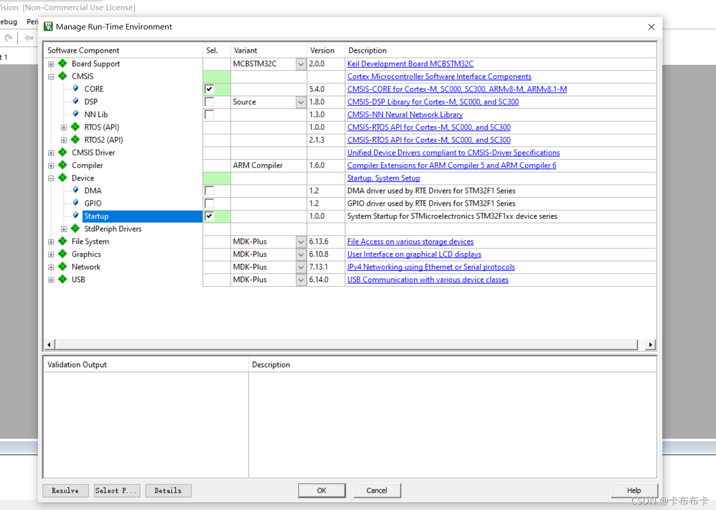Click the Version column header
The height and width of the screenshot is (510, 716).
[x=326, y=50]
